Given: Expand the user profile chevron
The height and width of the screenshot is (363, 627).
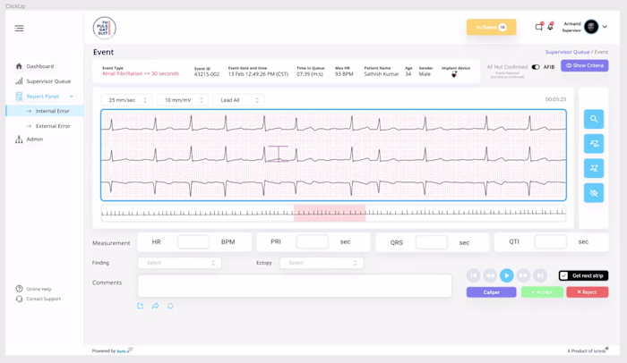Looking at the screenshot, I should 605,27.
